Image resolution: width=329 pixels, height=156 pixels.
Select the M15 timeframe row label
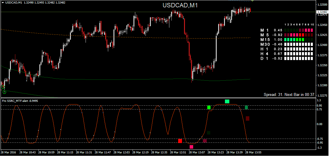pos(265,39)
